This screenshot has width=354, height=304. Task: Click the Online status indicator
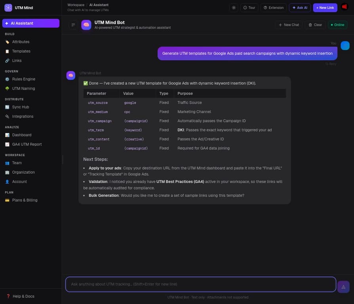(337, 25)
